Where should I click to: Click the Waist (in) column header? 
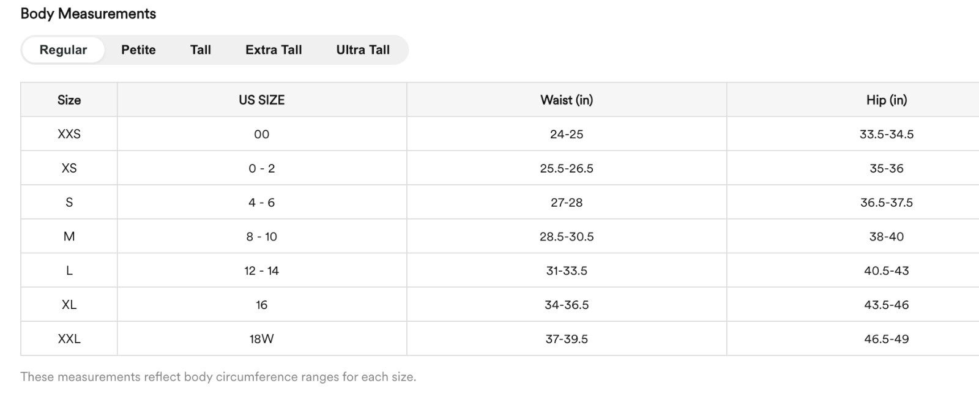(x=567, y=100)
